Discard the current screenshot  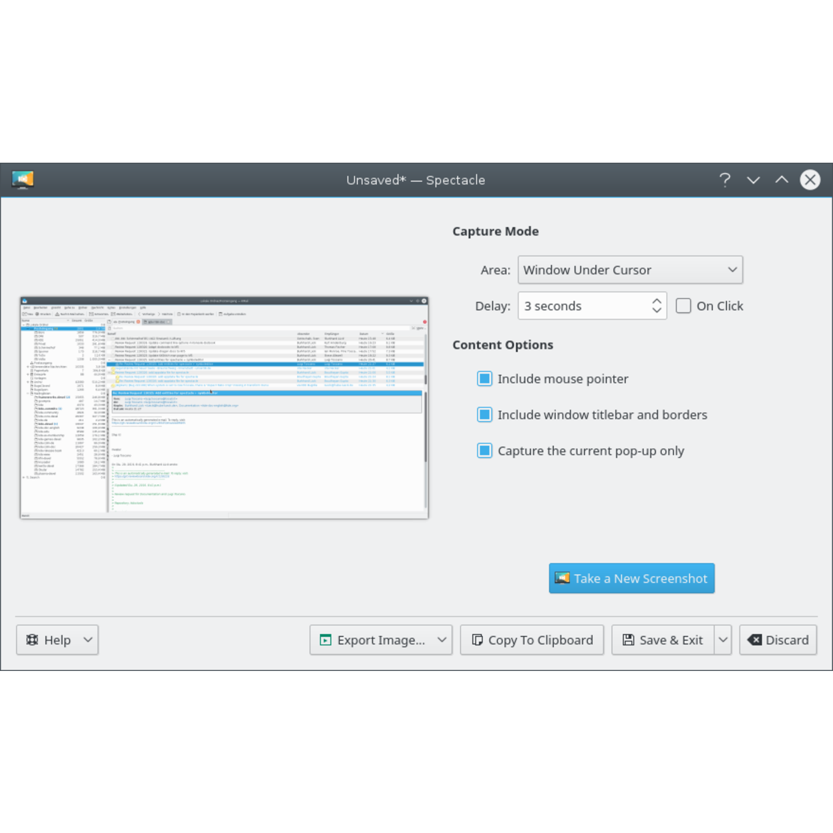click(778, 640)
